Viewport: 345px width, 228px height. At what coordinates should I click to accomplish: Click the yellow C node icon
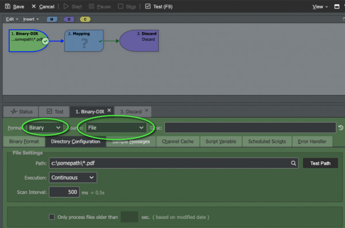point(85,20)
